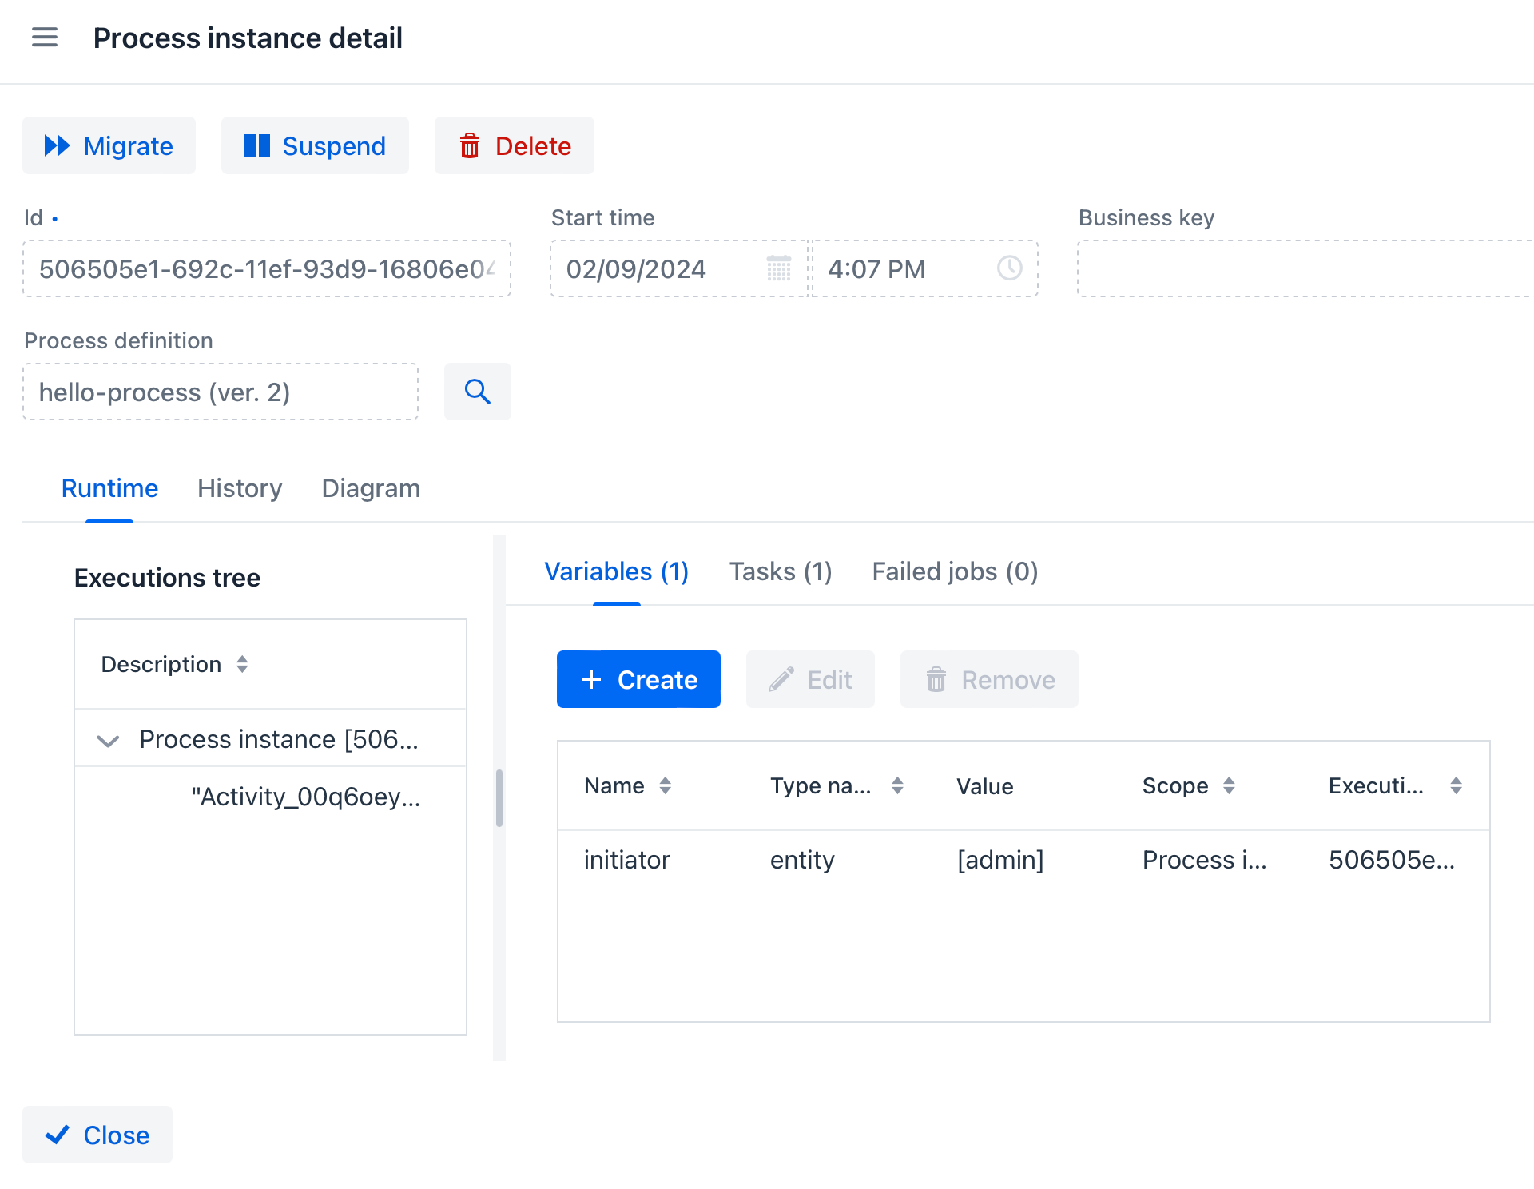
Task: Switch to the History tab
Action: click(x=239, y=488)
